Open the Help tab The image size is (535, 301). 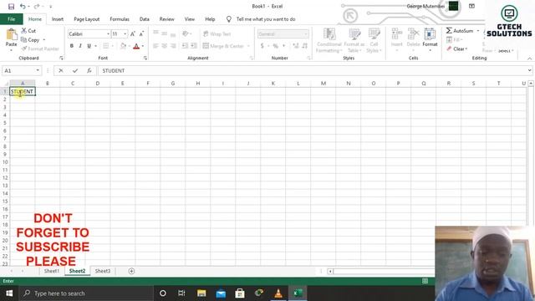click(x=210, y=19)
